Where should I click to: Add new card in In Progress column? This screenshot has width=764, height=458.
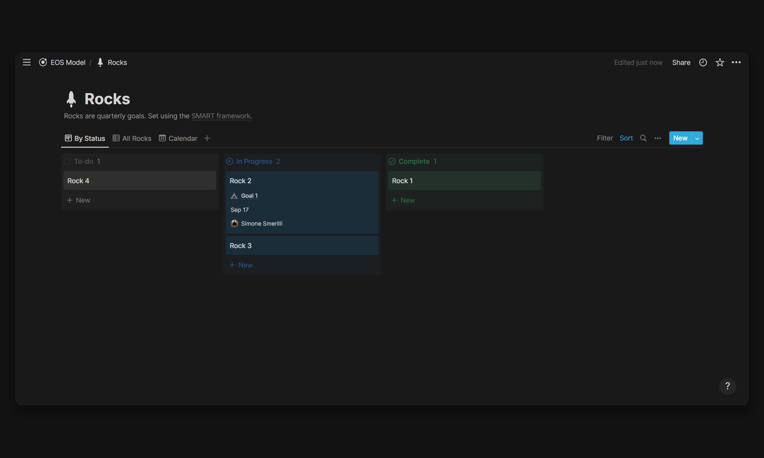241,265
